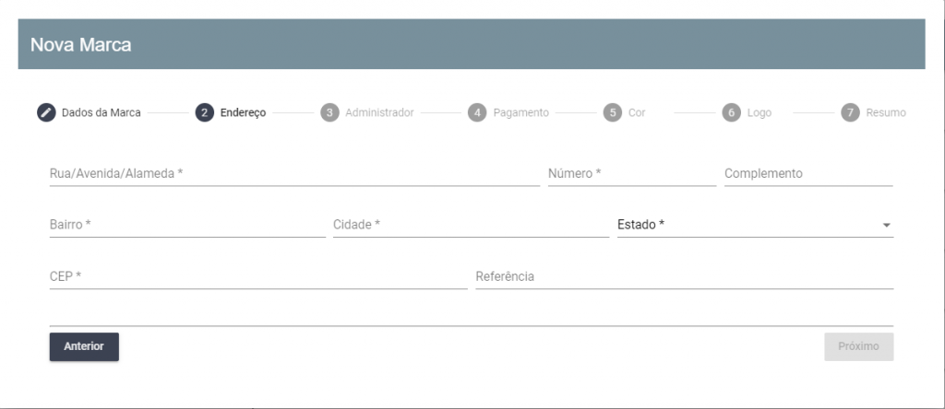Select the Complemento text field
Screen dimensions: 945x409
pos(808,173)
